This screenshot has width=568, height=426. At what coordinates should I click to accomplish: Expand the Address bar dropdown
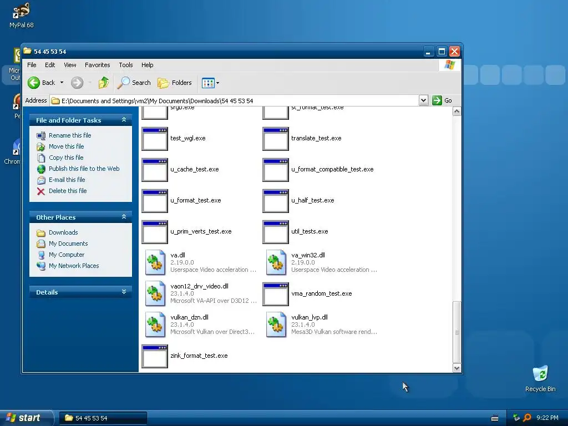[x=423, y=100]
